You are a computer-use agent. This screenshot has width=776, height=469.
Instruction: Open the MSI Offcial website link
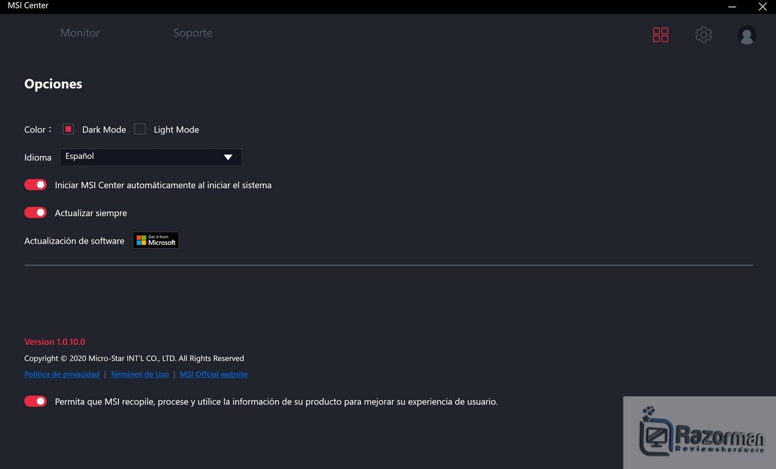pos(214,374)
